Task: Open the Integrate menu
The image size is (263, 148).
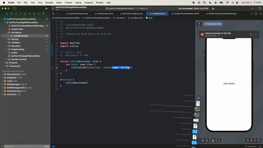Action: click(88, 2)
